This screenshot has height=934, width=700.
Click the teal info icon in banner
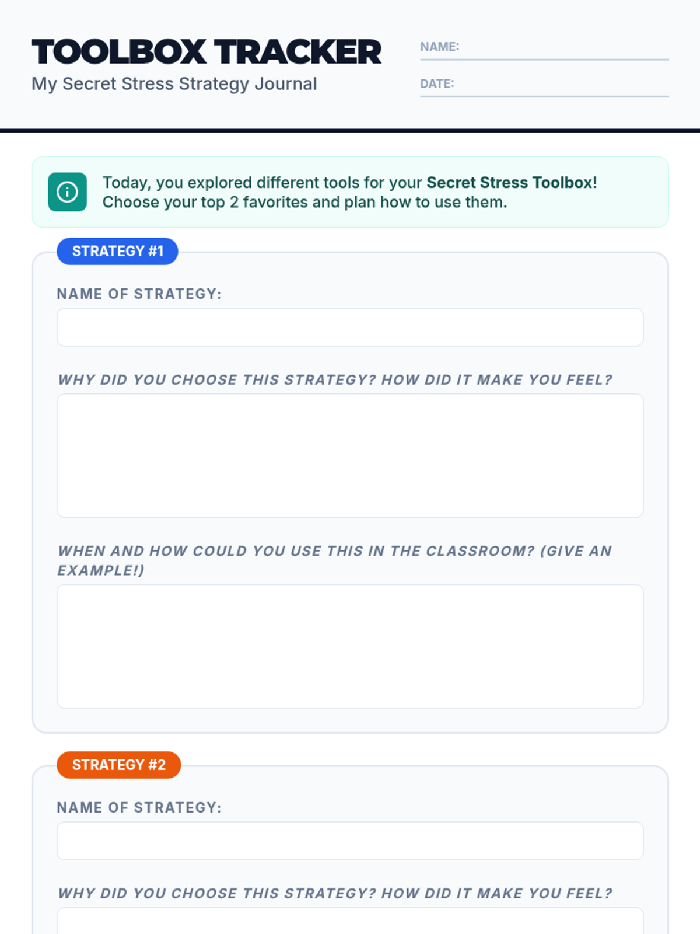pyautogui.click(x=67, y=191)
